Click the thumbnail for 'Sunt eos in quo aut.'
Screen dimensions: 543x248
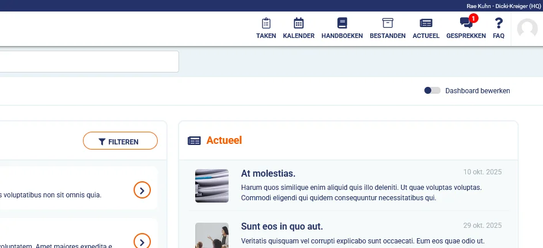tap(212, 236)
